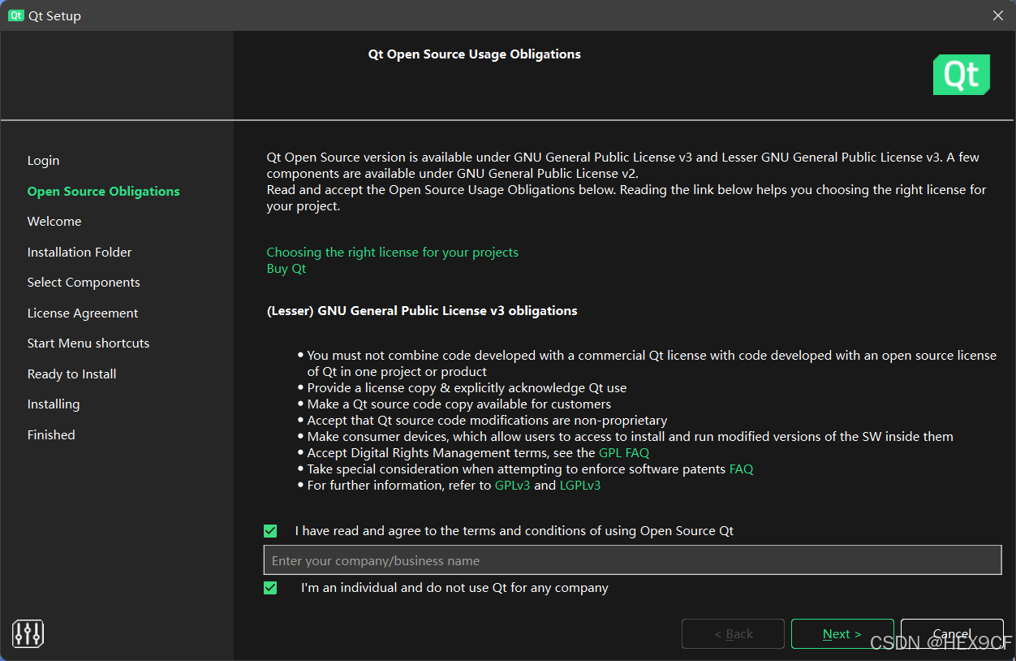
Task: Select Open Source Obligations step
Action: pos(103,192)
